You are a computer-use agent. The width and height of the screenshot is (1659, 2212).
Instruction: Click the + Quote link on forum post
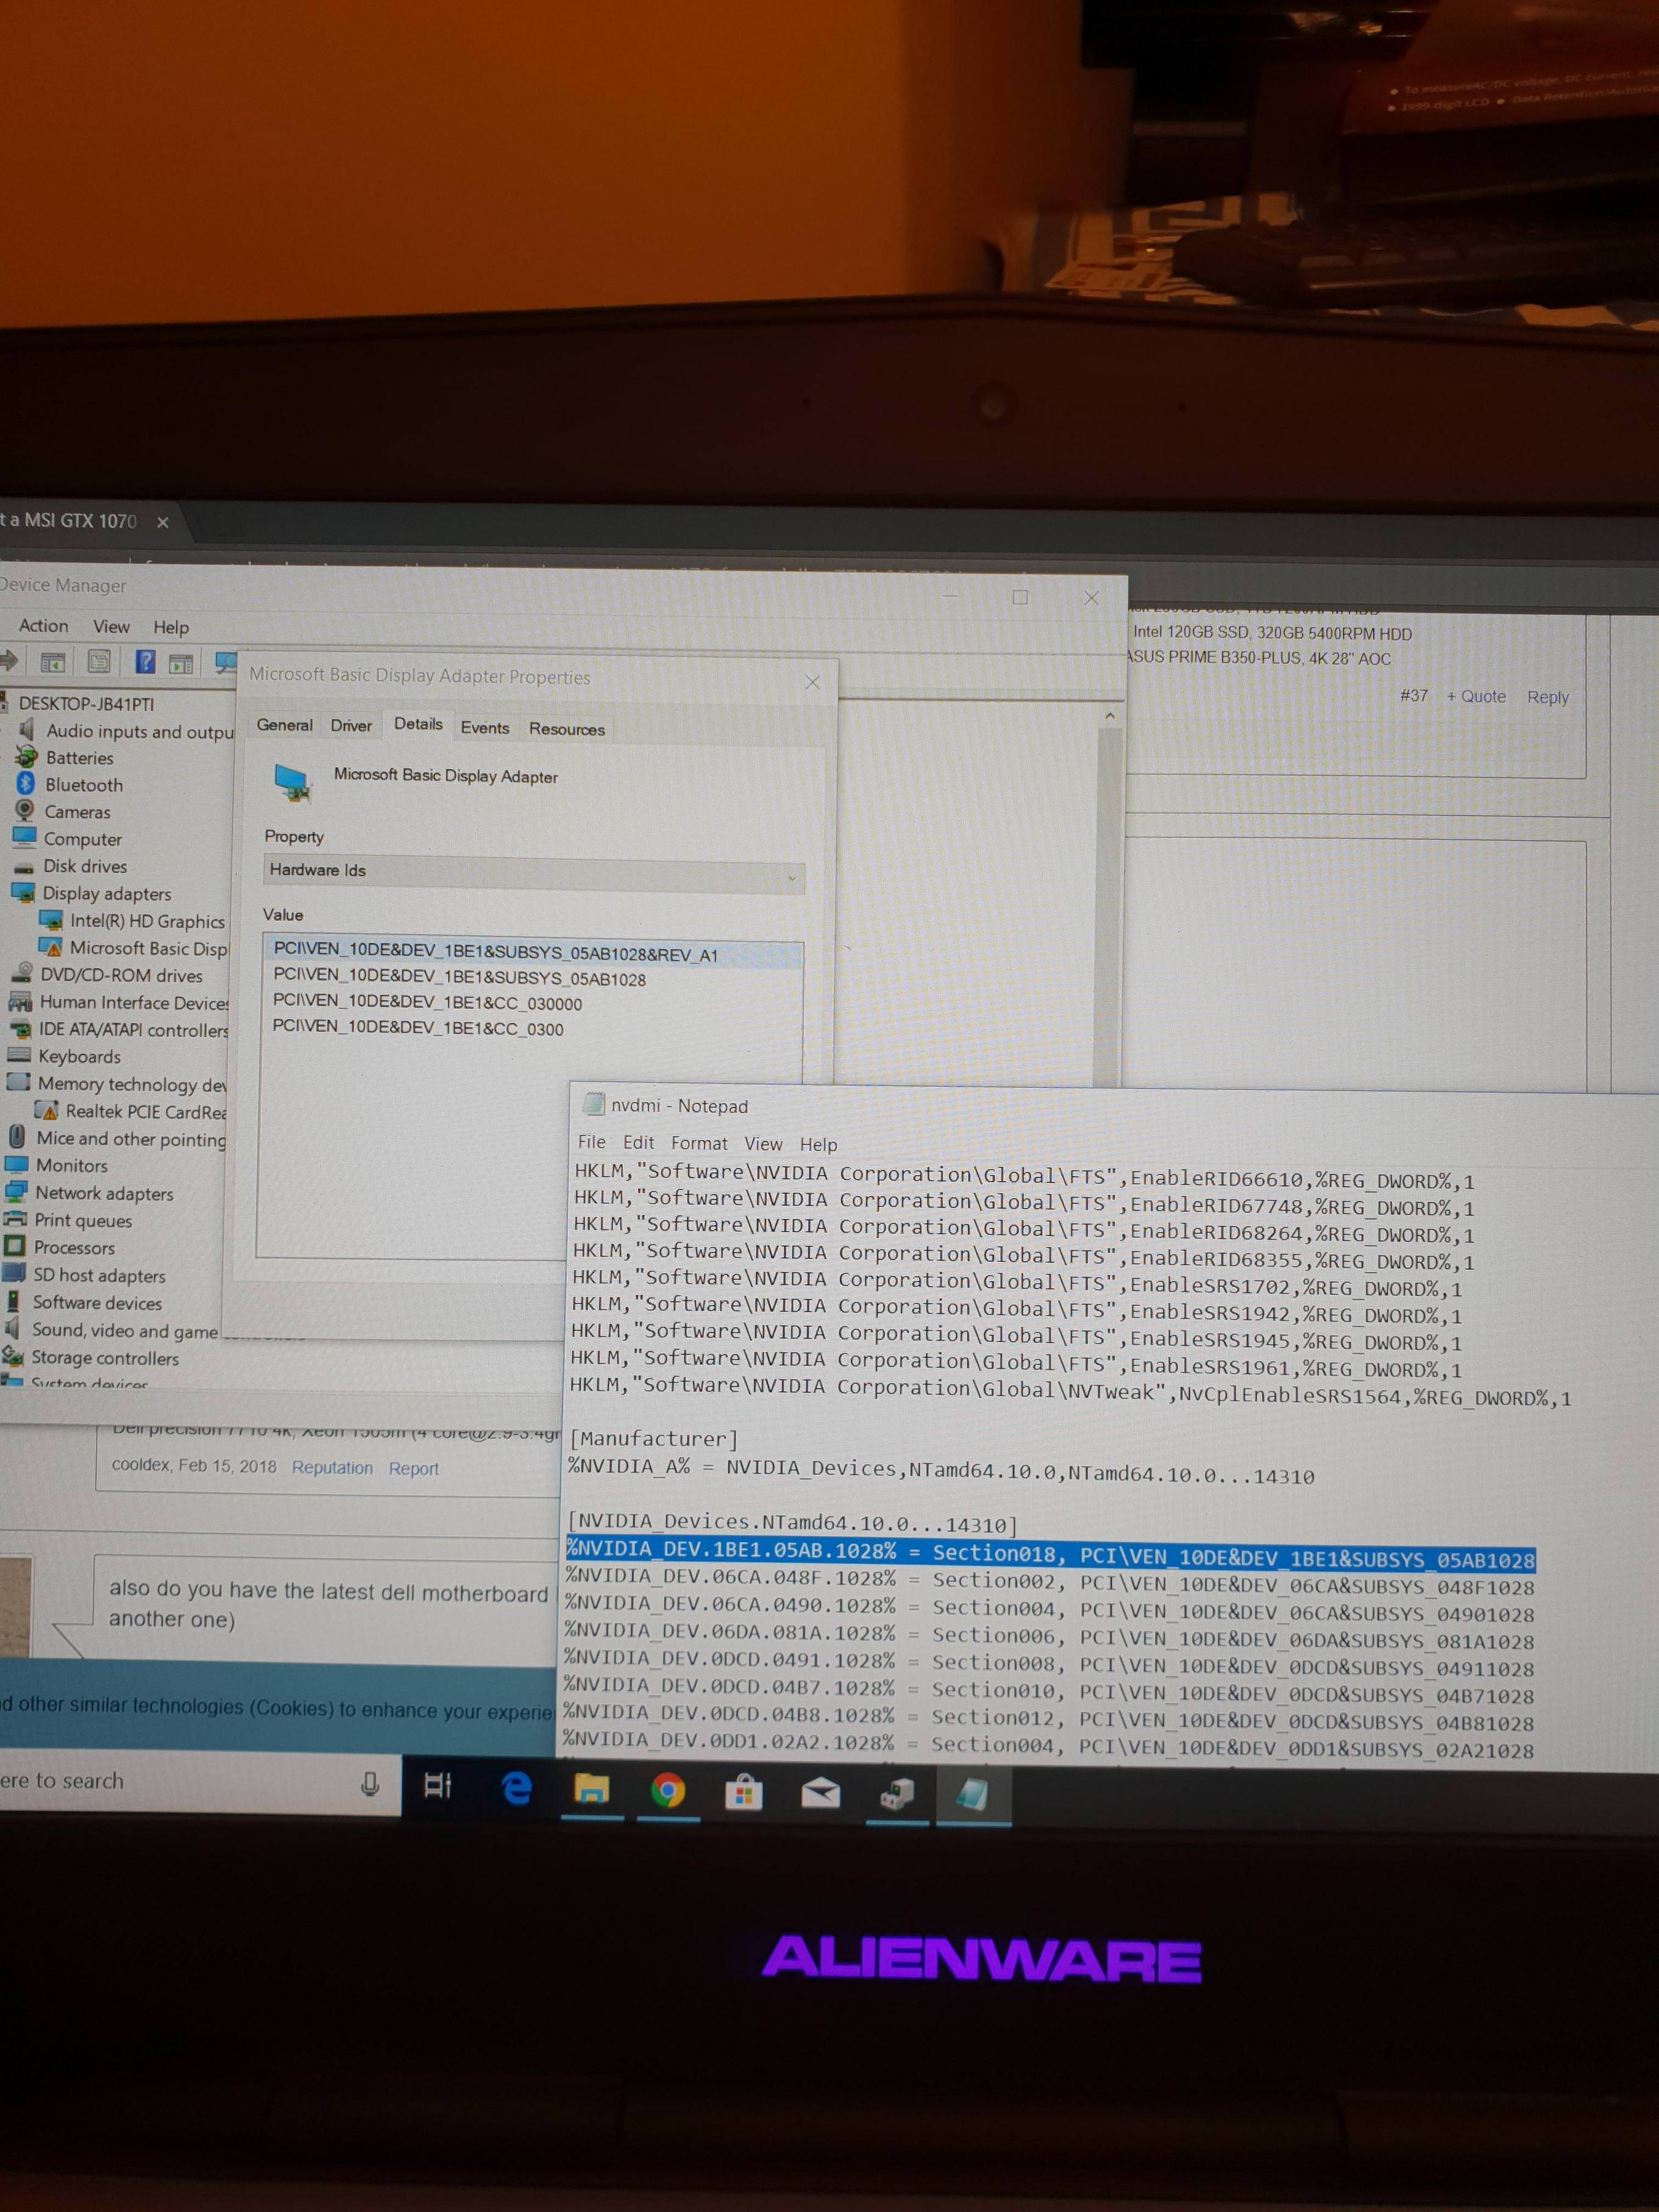[1476, 696]
